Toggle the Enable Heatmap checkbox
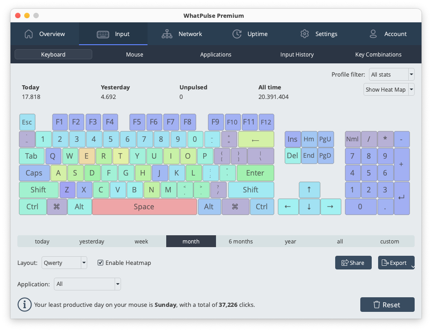This screenshot has height=331, width=432. pyautogui.click(x=101, y=263)
